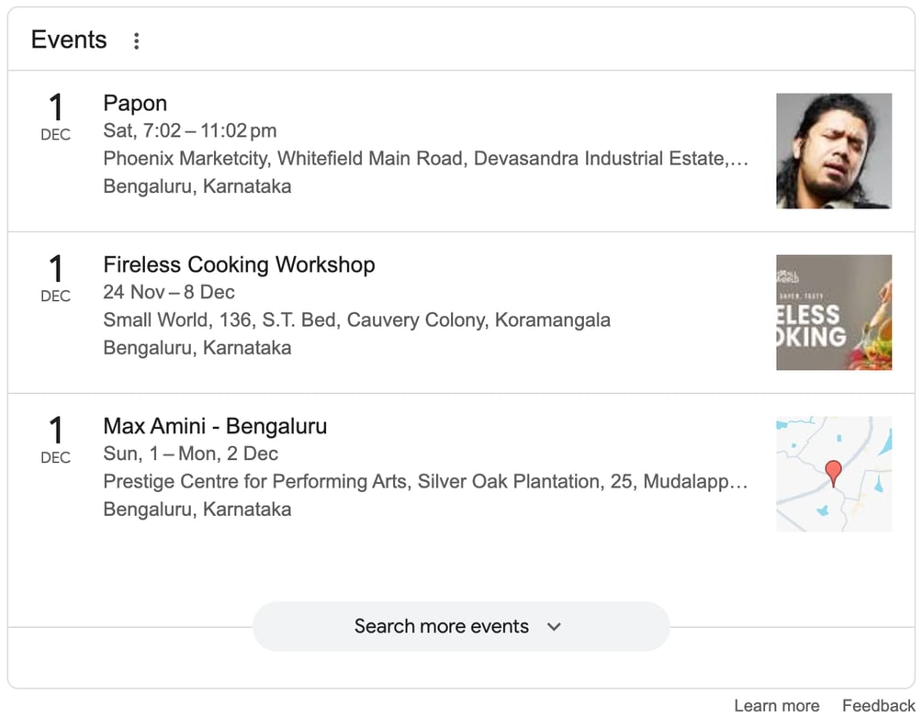Screen dimensions: 922x717
Task: Open the three-dot options menu next to Events
Action: (136, 40)
